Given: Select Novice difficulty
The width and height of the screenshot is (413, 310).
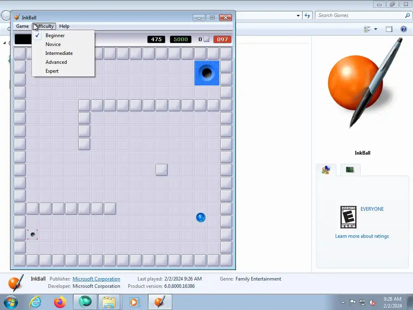Looking at the screenshot, I should click(63, 44).
